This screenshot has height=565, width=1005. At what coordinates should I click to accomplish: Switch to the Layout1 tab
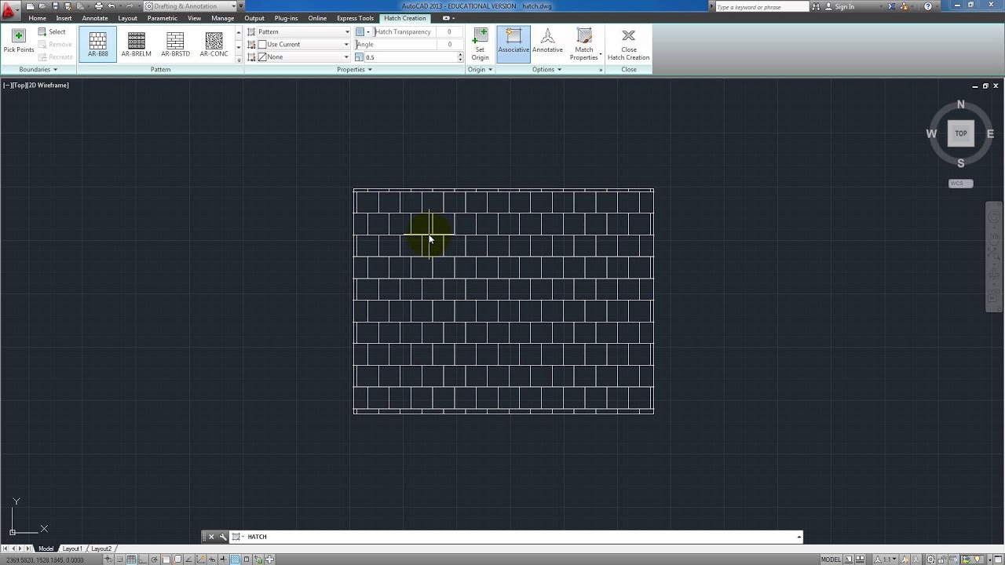72,549
